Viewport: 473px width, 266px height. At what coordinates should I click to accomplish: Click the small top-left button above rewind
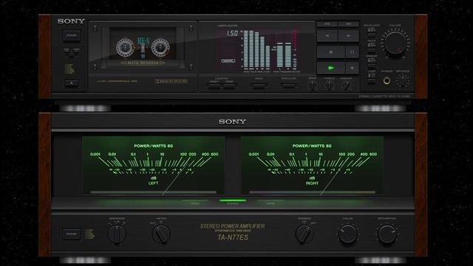pos(327,24)
